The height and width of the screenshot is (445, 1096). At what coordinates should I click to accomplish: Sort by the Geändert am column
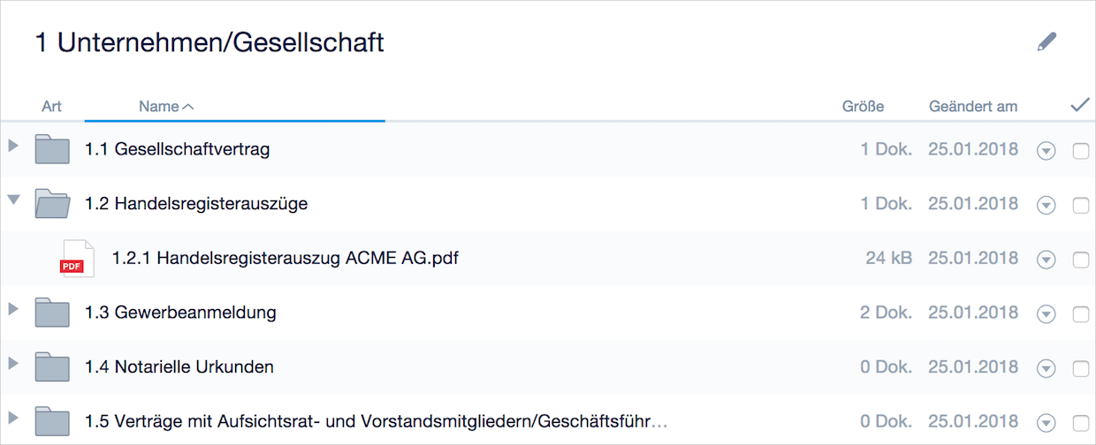coord(972,106)
